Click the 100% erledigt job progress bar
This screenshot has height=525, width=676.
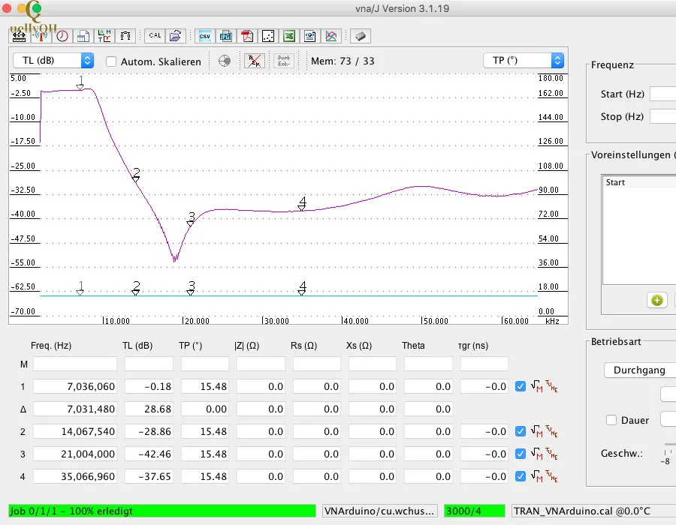[162, 511]
